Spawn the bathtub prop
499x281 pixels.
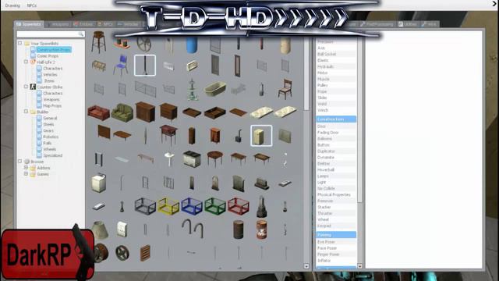pyautogui.click(x=215, y=89)
